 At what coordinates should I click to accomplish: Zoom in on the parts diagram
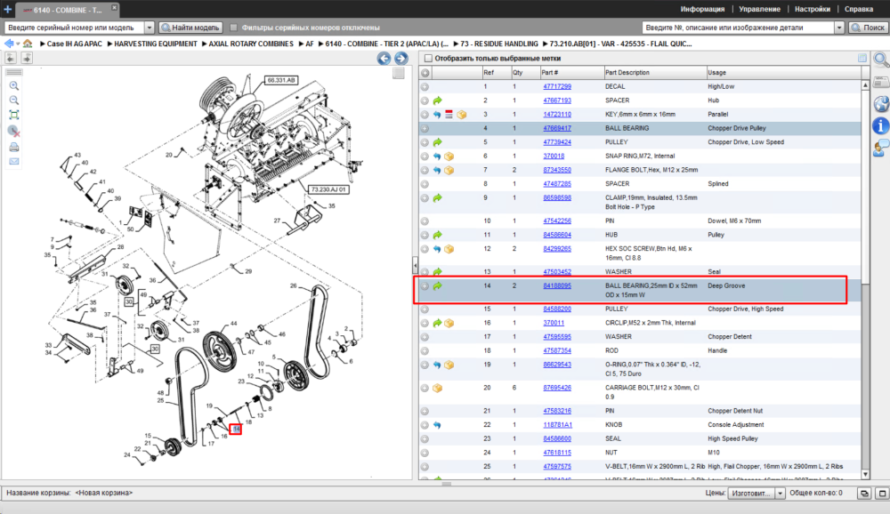[14, 85]
